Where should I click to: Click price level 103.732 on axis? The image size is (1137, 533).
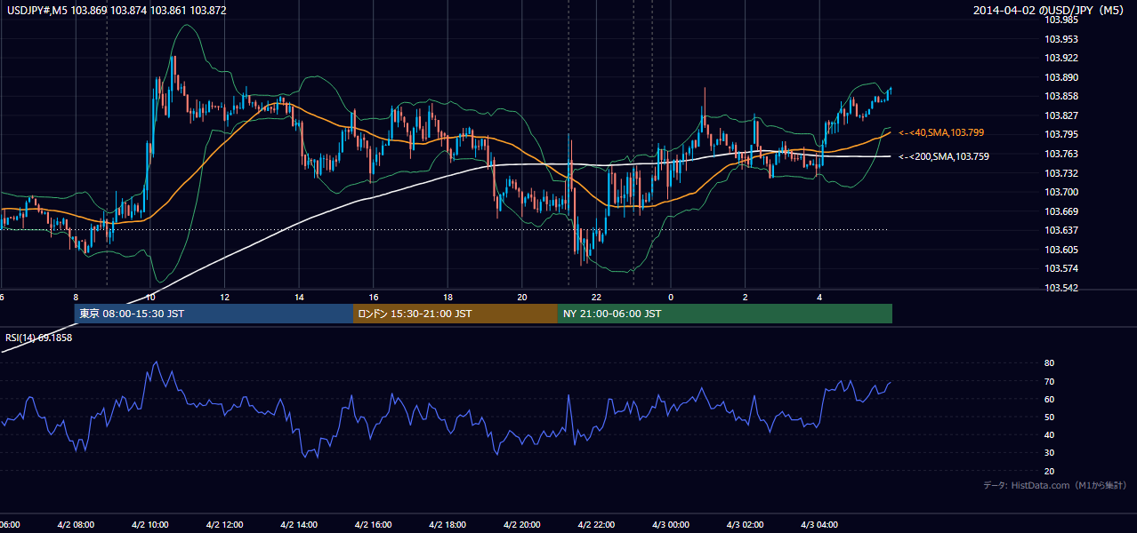pyautogui.click(x=1062, y=173)
